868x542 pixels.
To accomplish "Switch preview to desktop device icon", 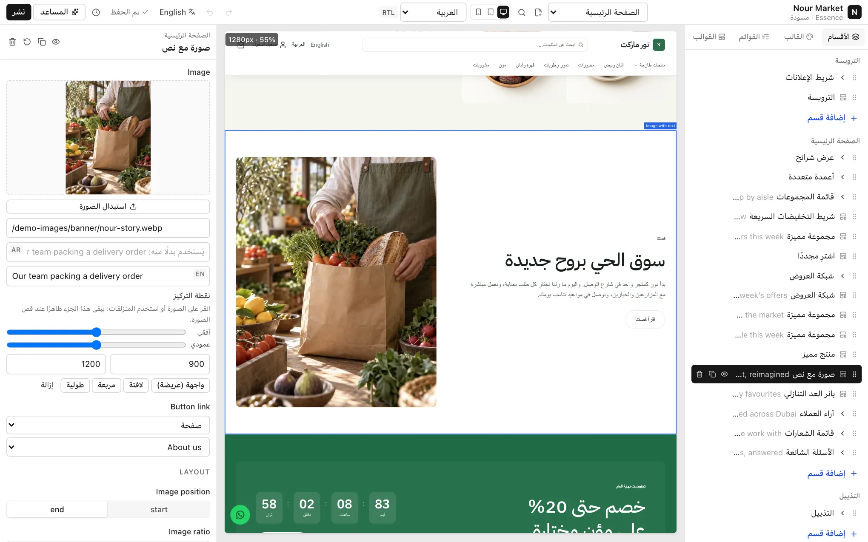I will click(x=503, y=12).
